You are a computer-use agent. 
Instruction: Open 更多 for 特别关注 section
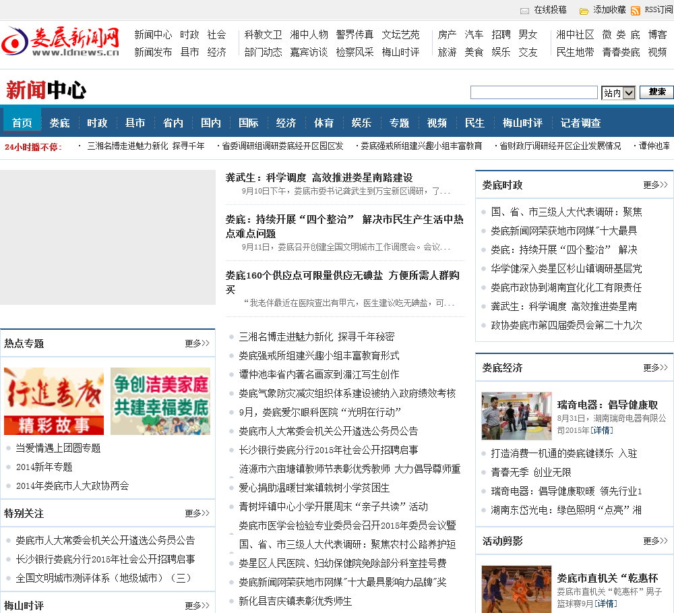(197, 513)
